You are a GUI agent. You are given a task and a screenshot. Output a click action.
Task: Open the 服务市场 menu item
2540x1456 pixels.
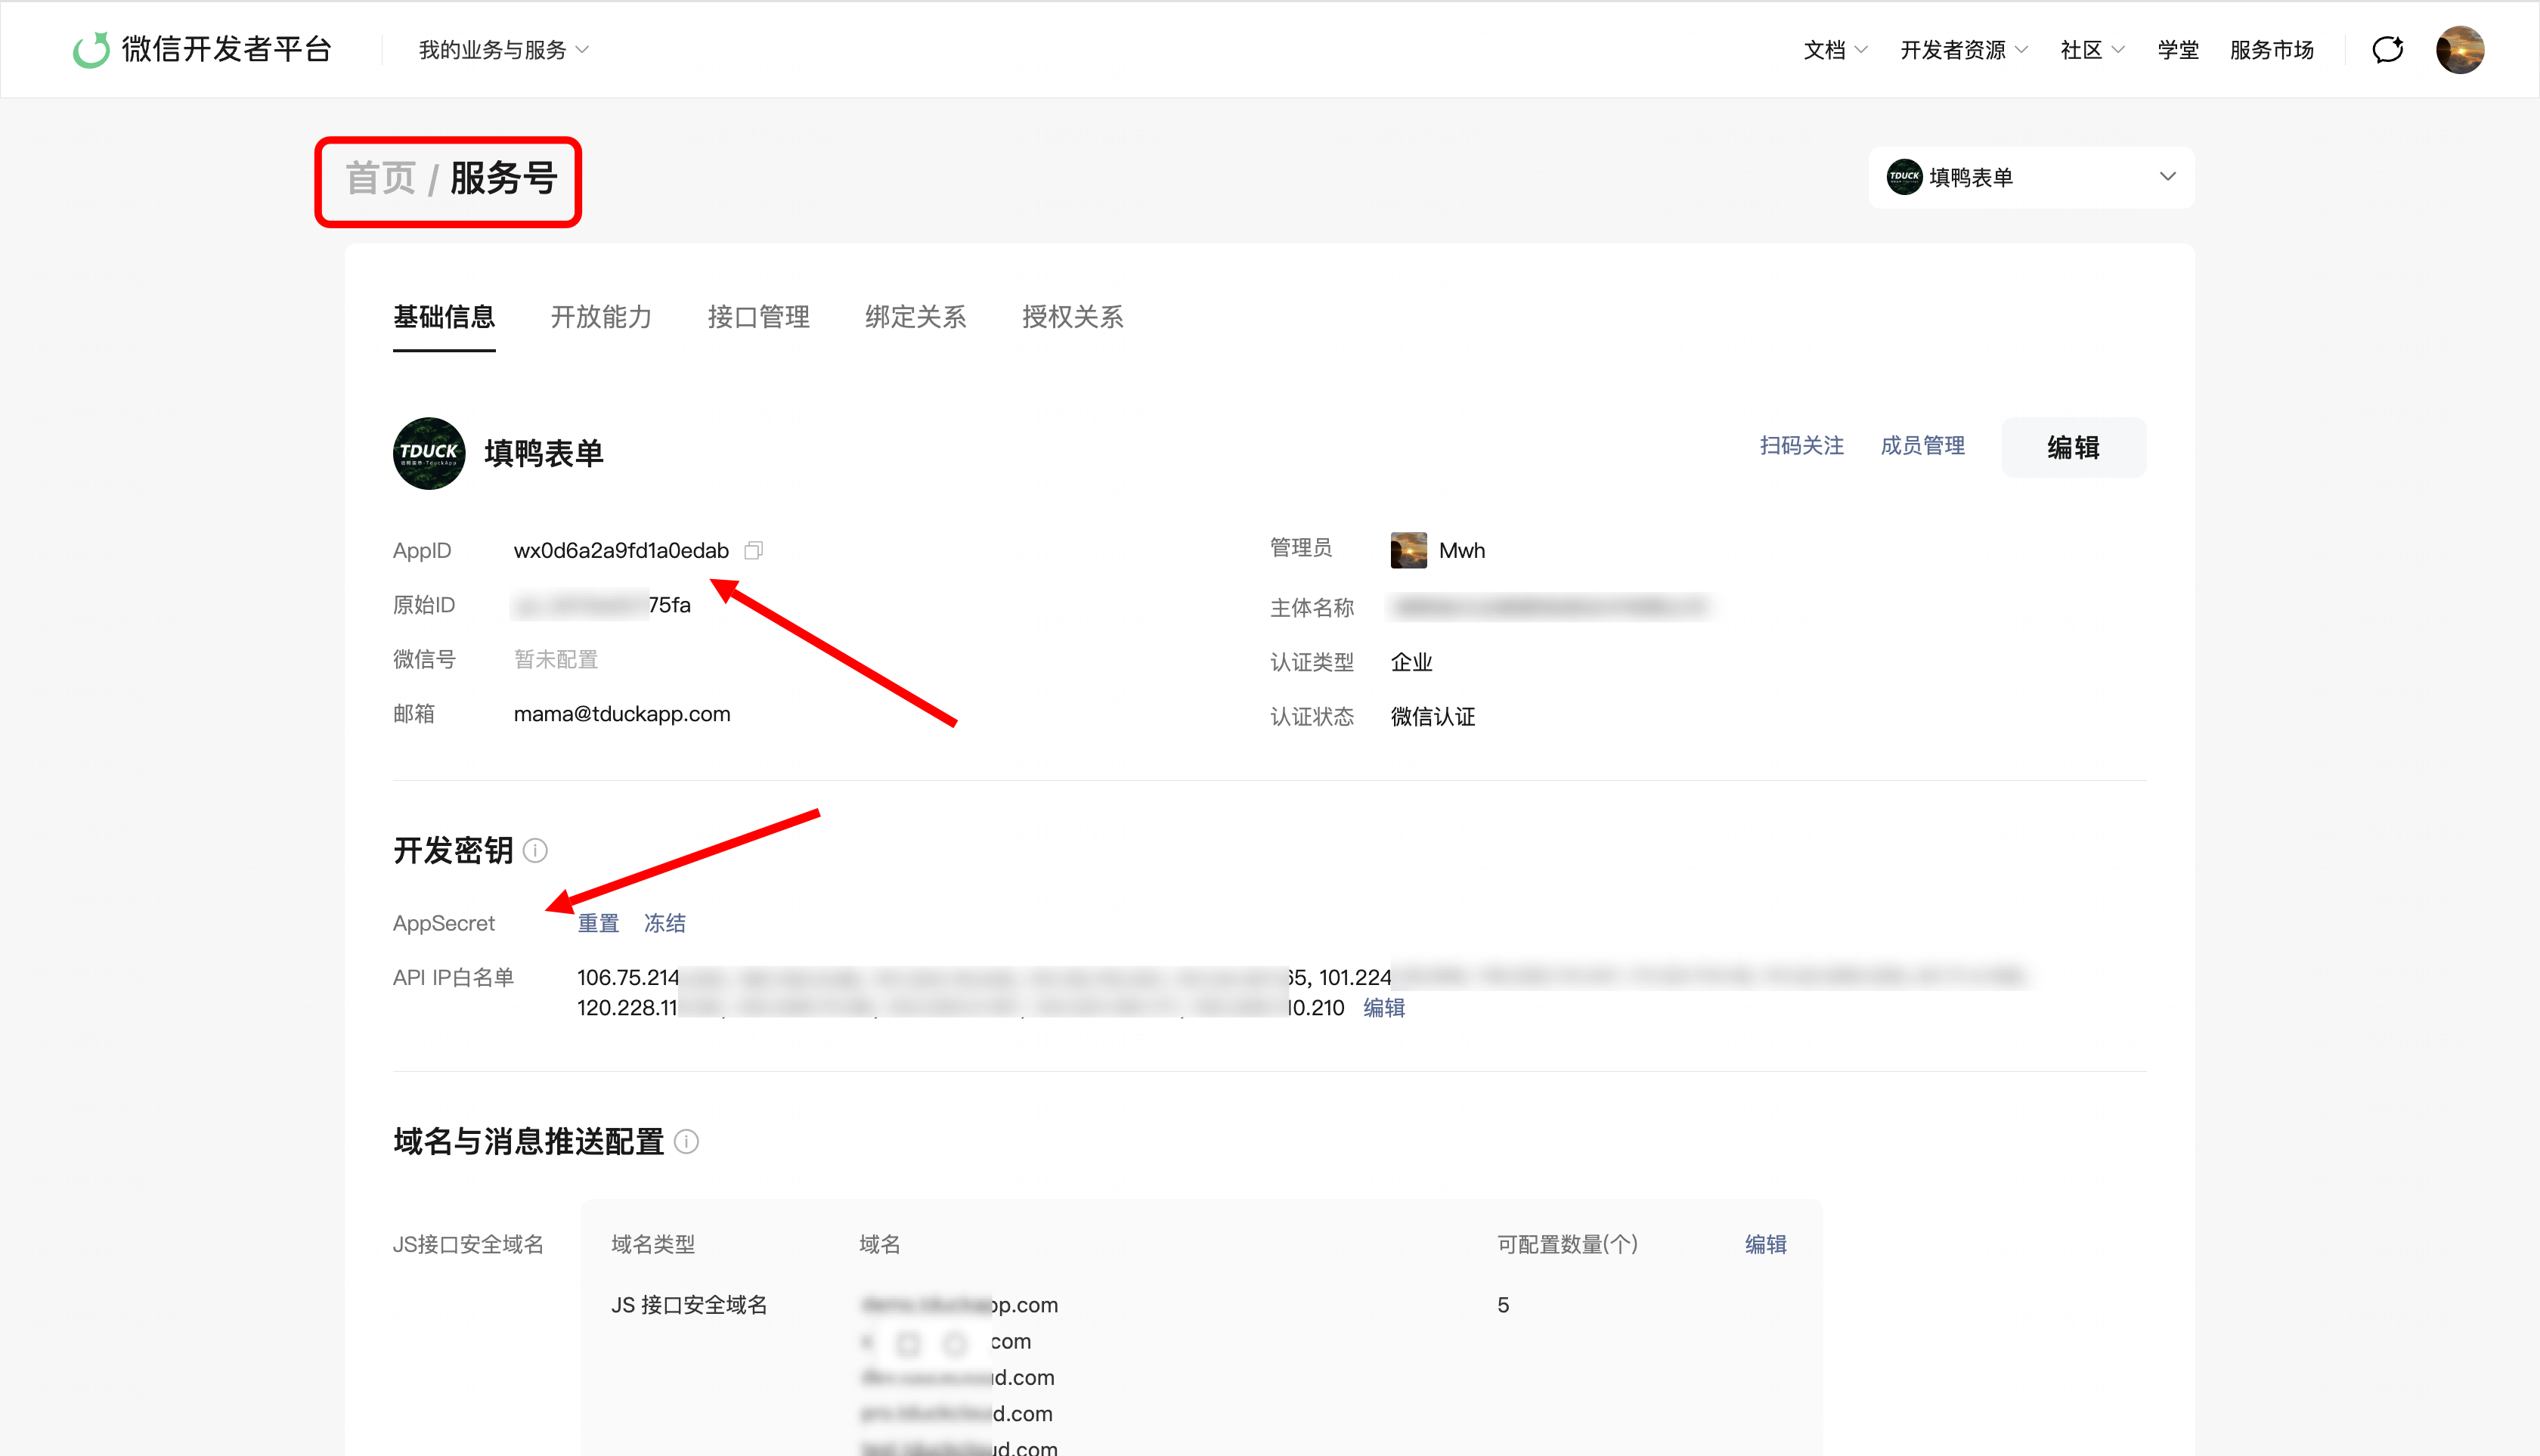point(2272,50)
